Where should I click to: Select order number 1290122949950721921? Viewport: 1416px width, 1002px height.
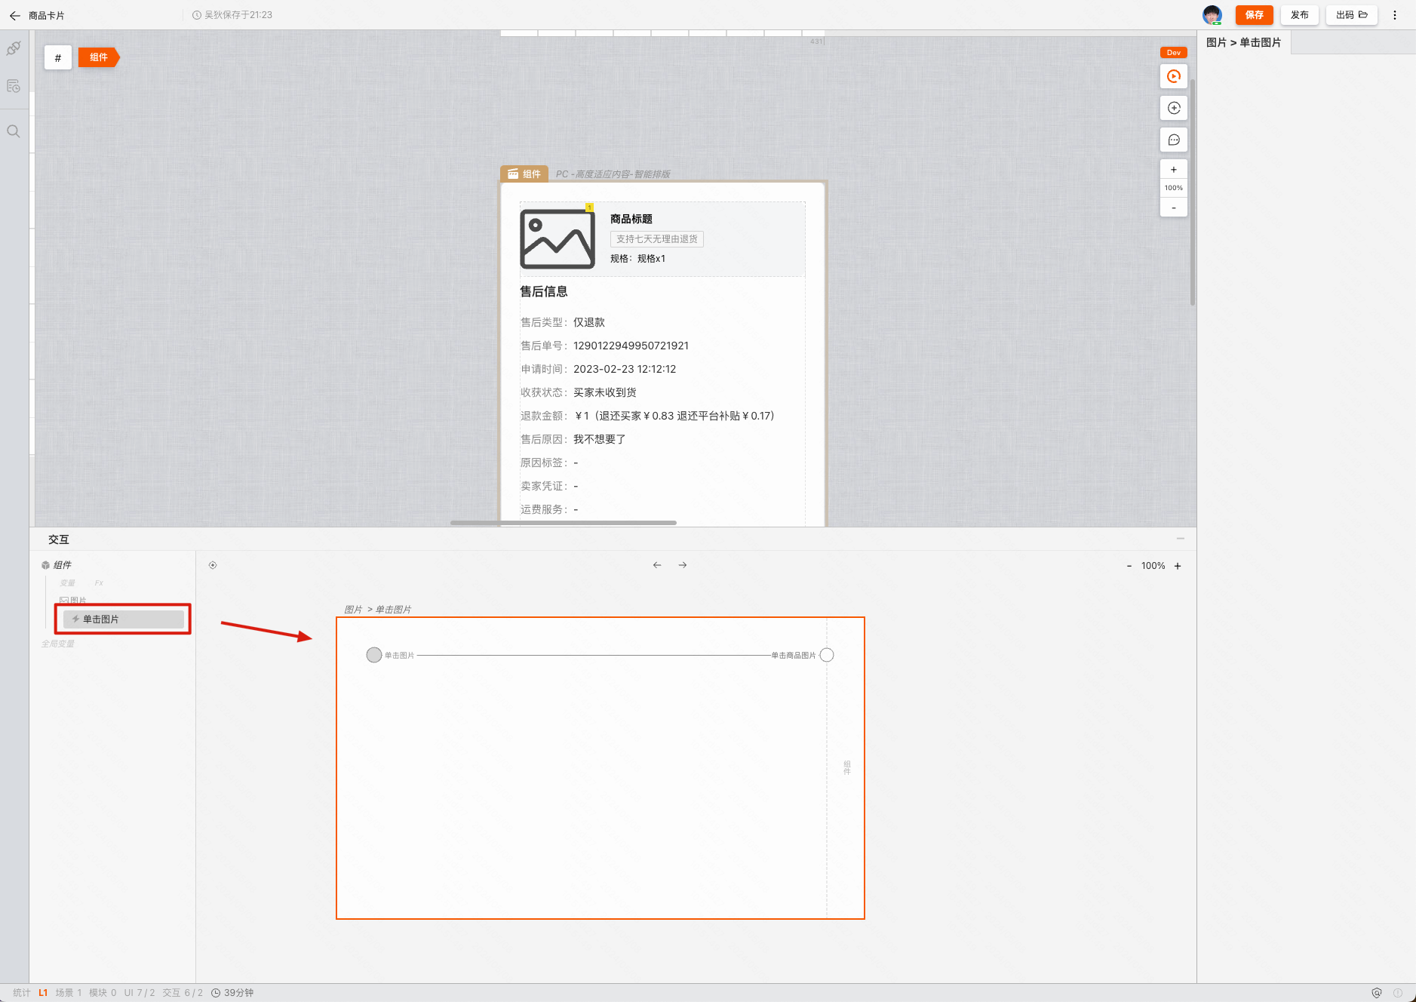[x=631, y=346]
